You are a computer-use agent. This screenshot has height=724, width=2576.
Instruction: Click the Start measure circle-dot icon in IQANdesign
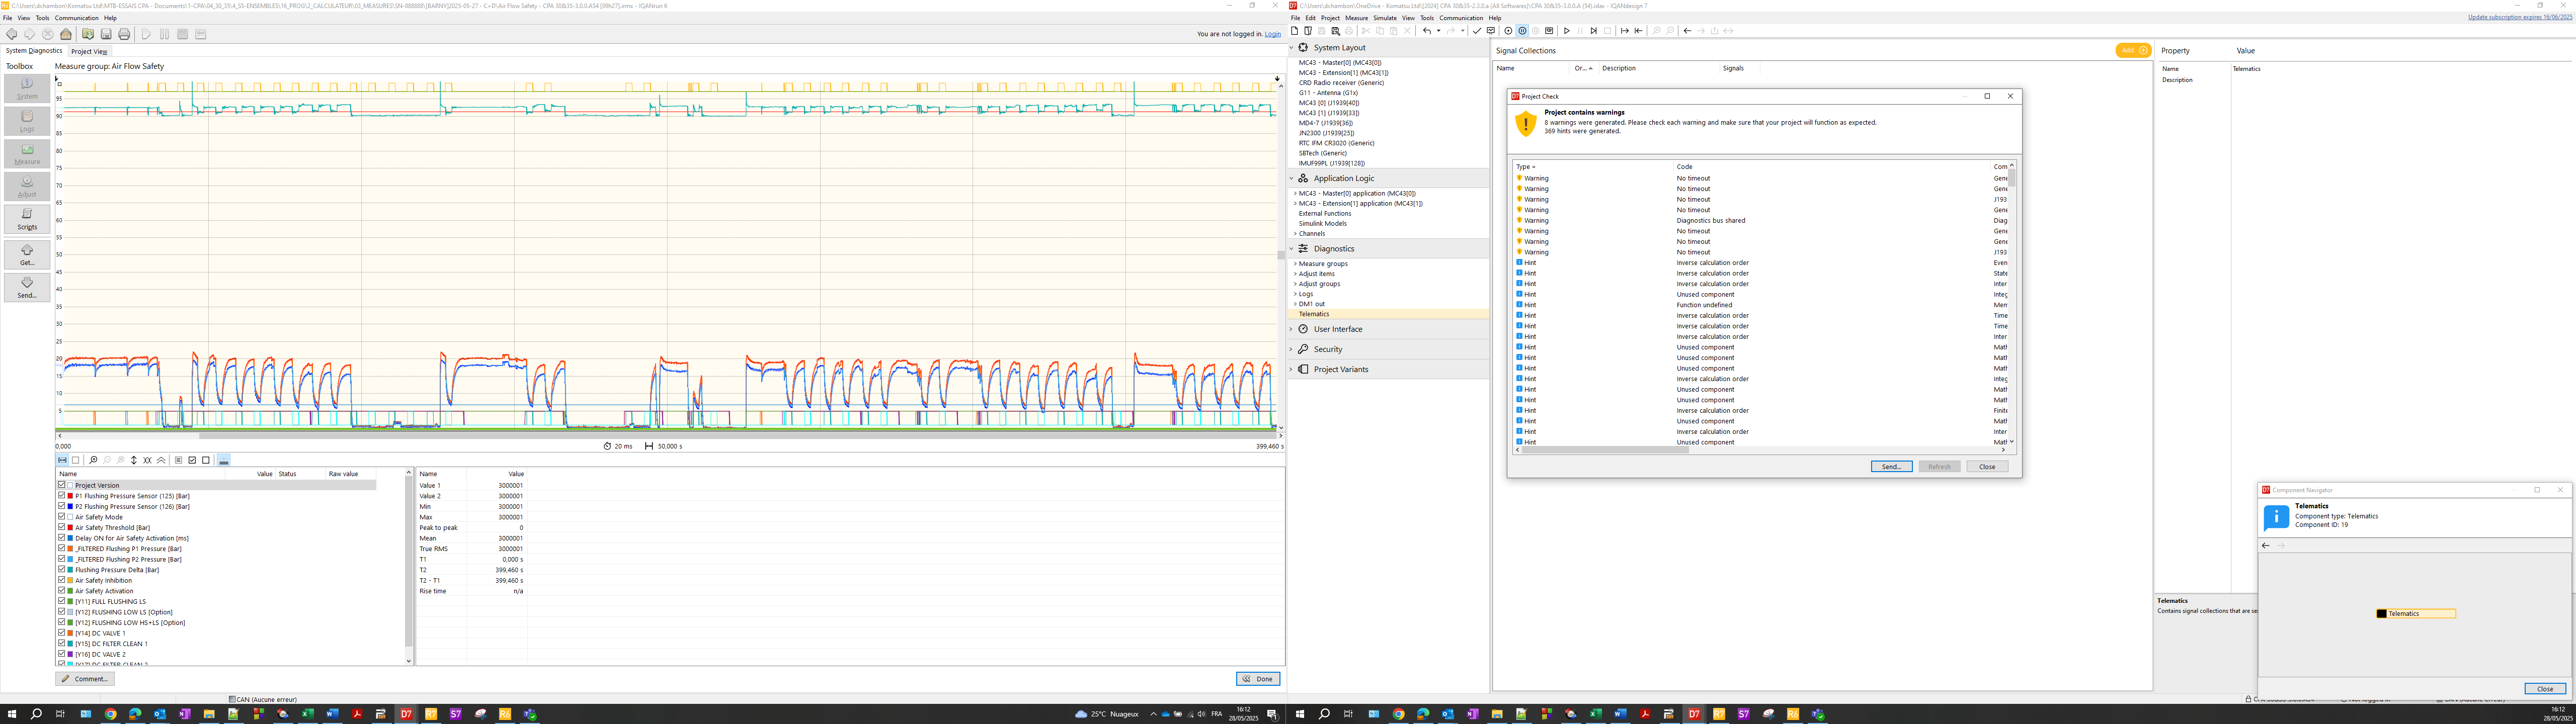tap(1509, 31)
